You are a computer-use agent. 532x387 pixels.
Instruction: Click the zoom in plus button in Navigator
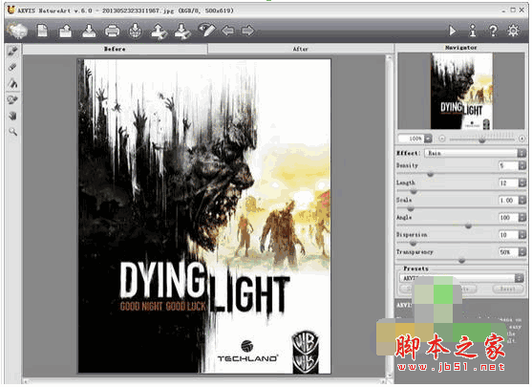(x=521, y=139)
